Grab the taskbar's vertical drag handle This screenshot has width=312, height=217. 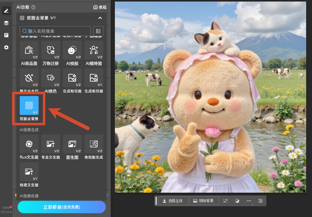156,201
